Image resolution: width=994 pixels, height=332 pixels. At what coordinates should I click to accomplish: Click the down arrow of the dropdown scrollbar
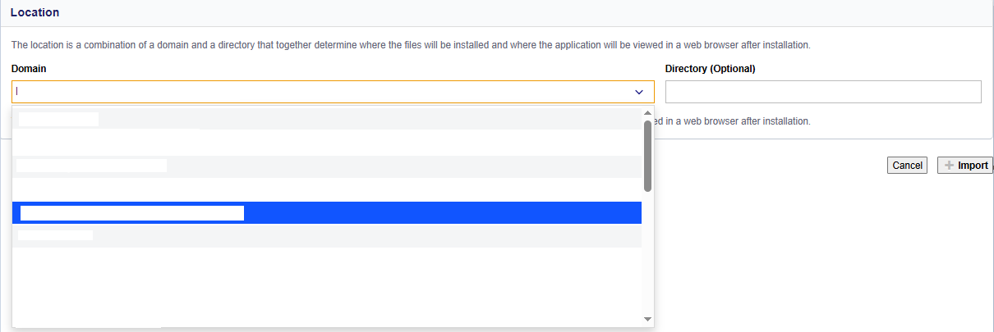647,319
